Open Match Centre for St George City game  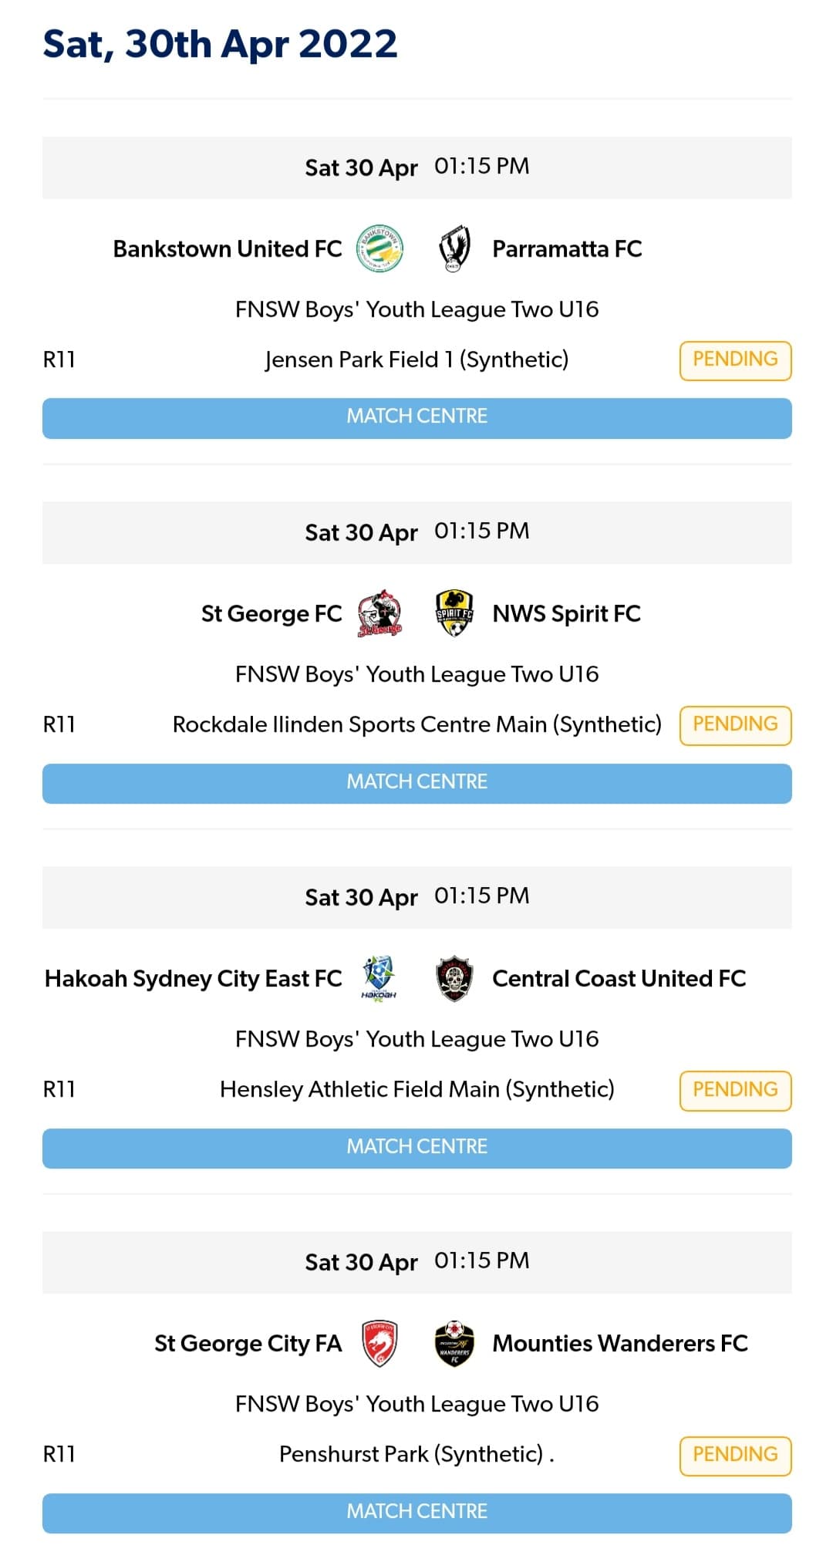click(x=416, y=1510)
